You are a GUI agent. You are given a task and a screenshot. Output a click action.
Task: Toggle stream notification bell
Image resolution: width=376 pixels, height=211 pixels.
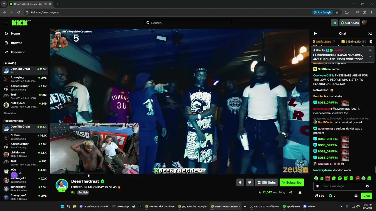[240, 183]
